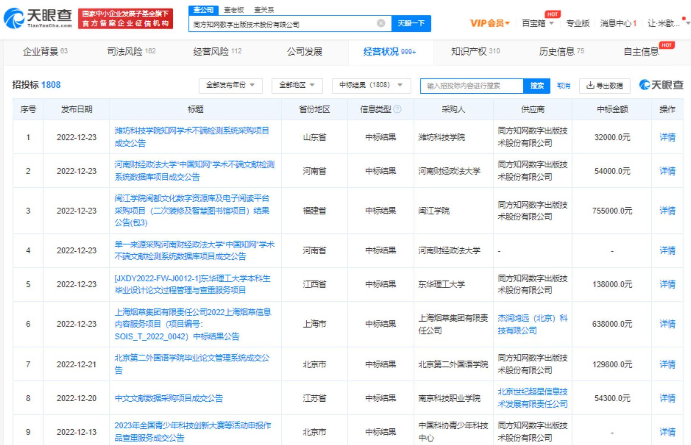Click the 导出数据 export button

[605, 86]
